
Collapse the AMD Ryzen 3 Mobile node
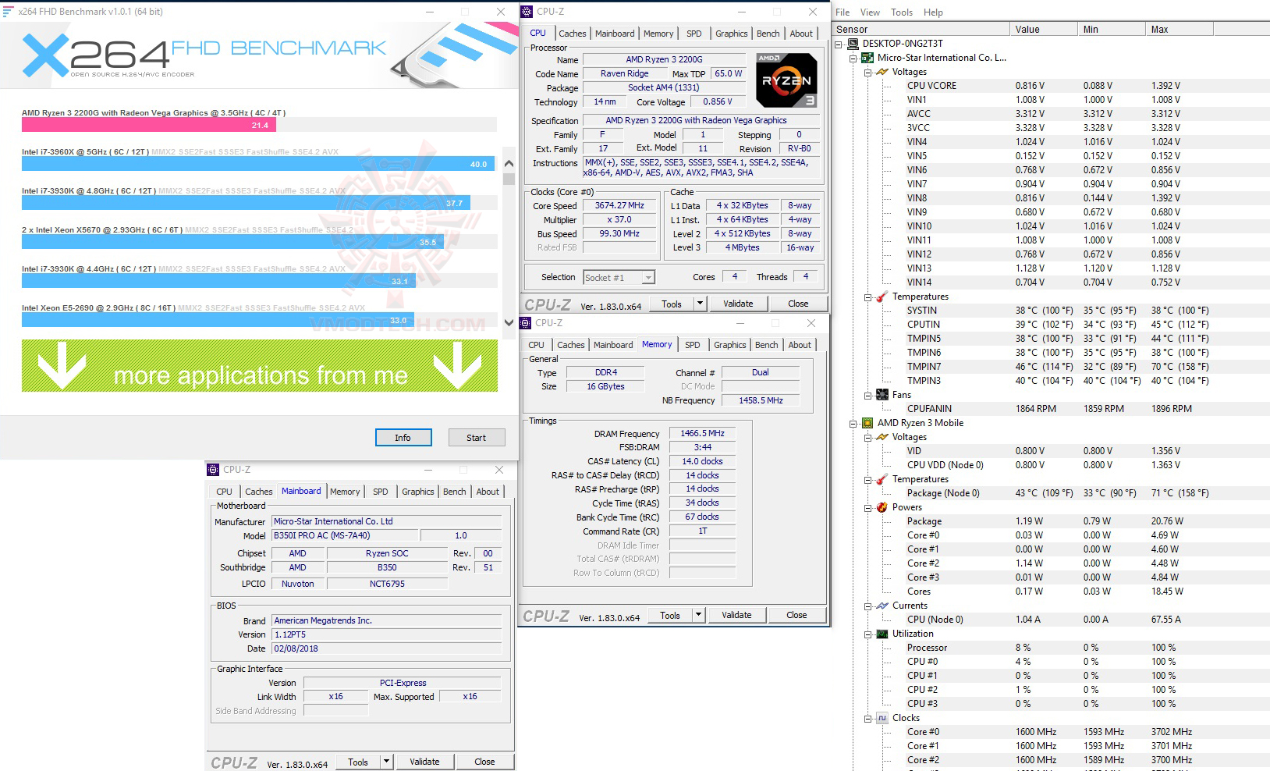853,423
